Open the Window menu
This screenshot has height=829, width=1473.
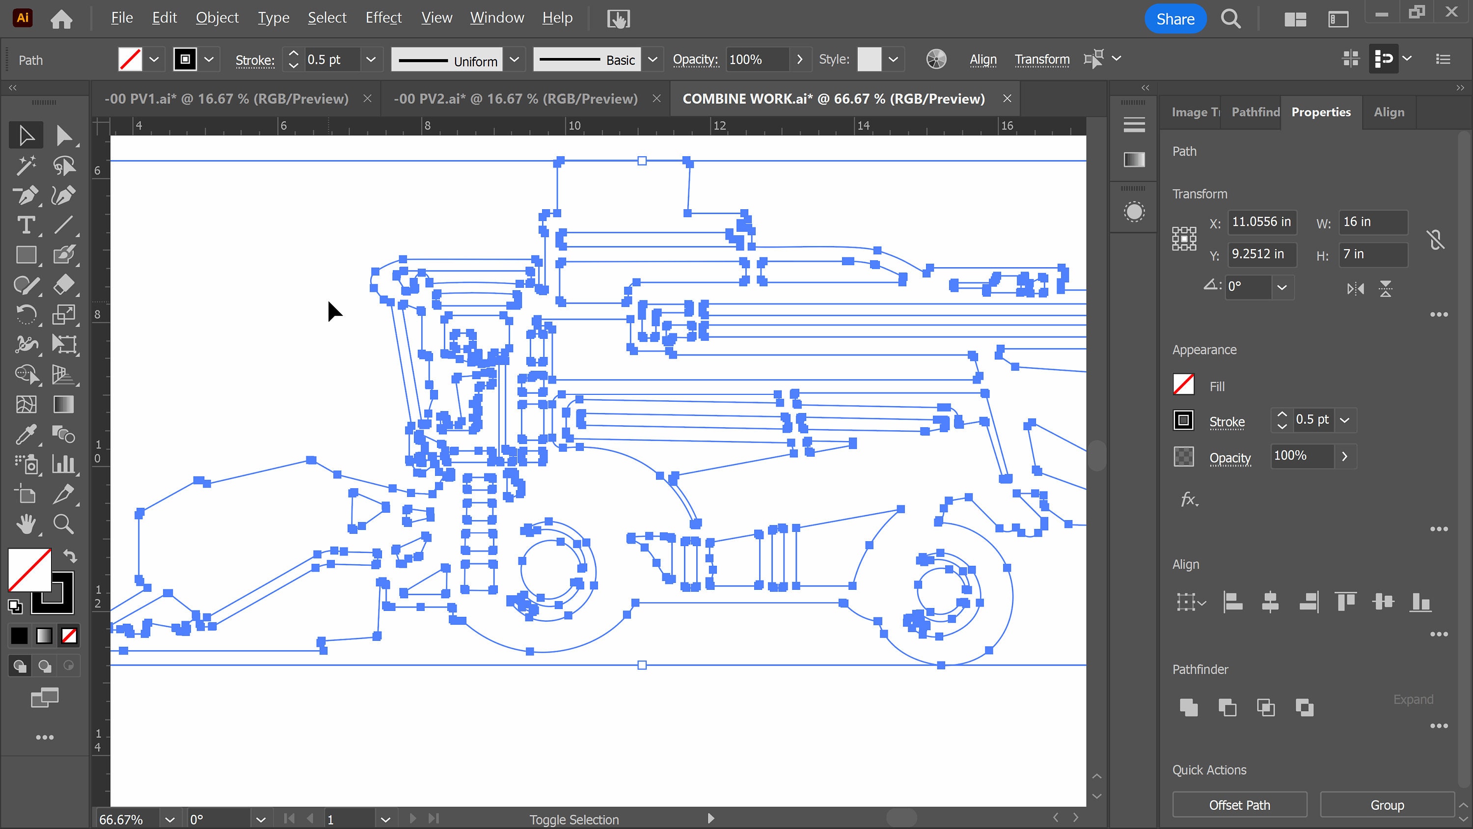pos(496,18)
